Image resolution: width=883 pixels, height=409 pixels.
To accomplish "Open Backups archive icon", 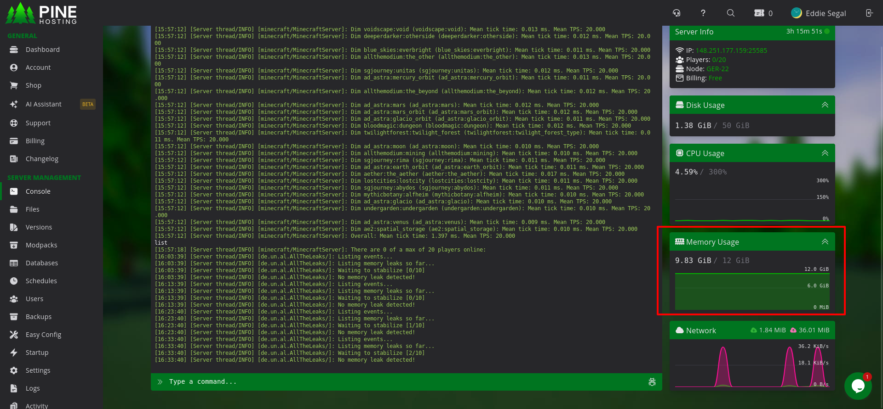I will pyautogui.click(x=14, y=317).
